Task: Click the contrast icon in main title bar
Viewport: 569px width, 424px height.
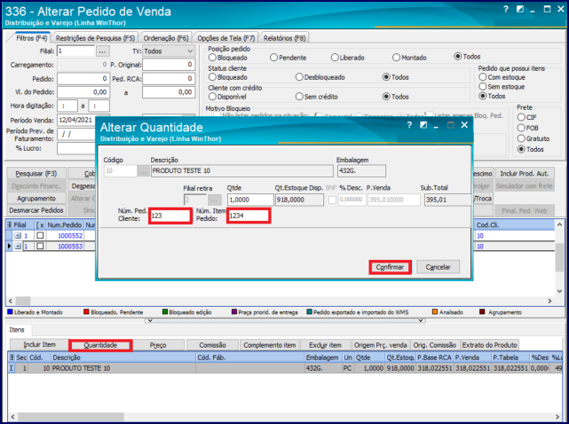Action: (x=520, y=10)
